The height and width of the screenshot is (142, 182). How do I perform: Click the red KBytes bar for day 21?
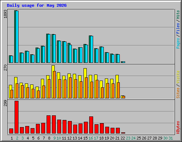[x=118, y=131]
